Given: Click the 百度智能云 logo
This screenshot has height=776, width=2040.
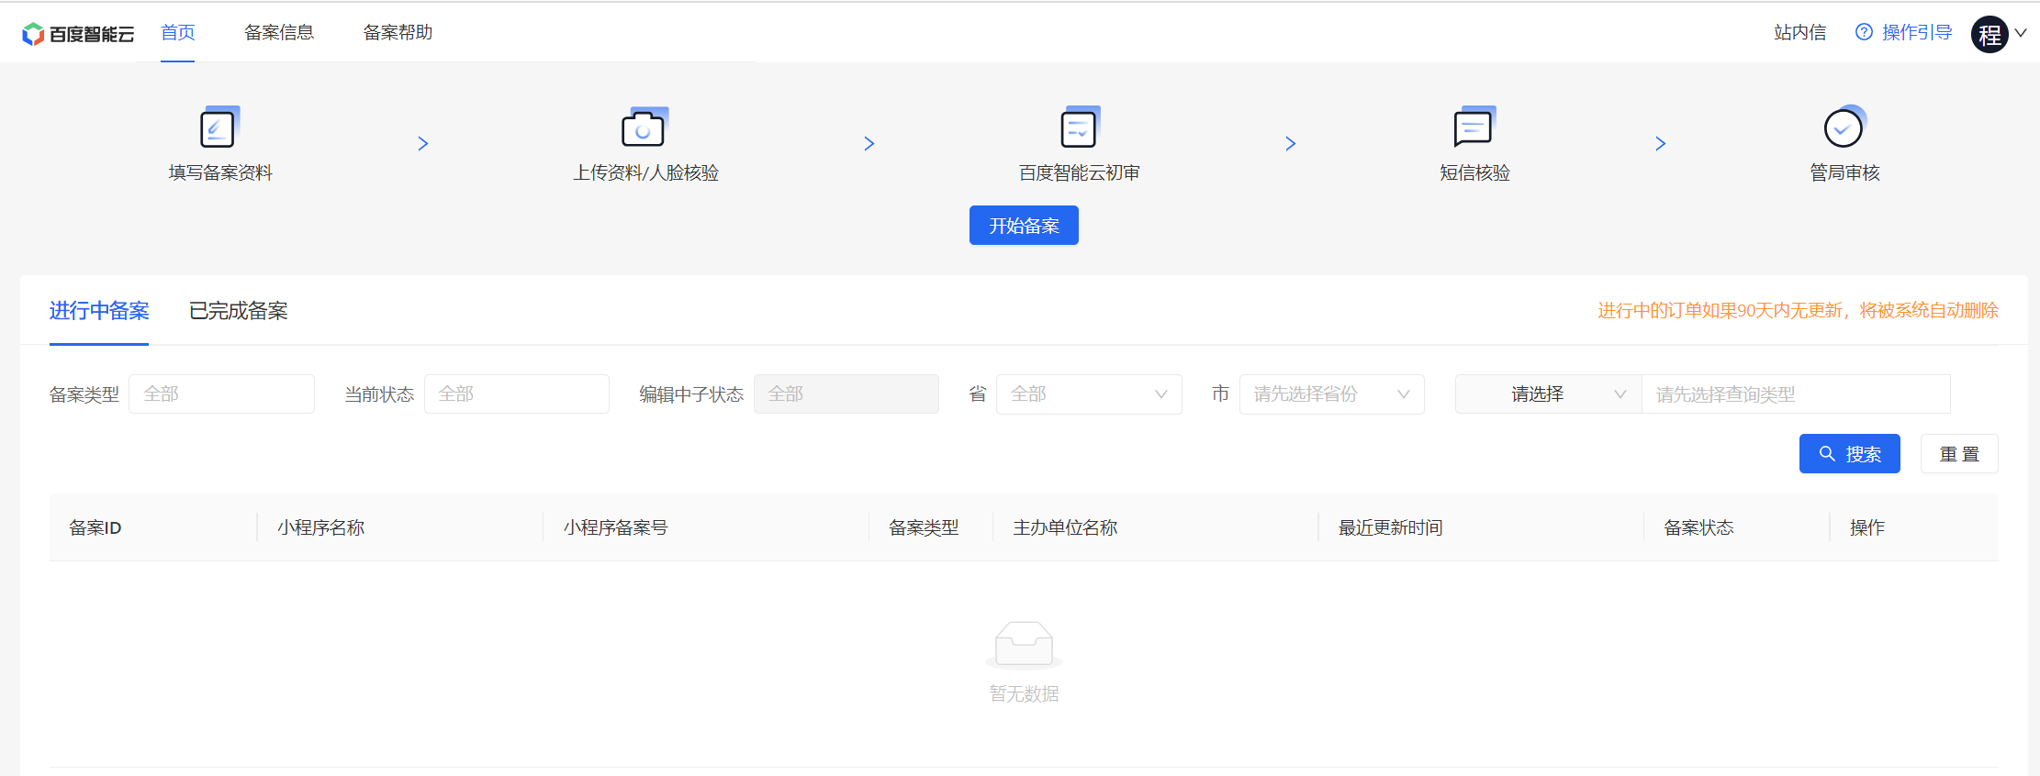Looking at the screenshot, I should (78, 34).
